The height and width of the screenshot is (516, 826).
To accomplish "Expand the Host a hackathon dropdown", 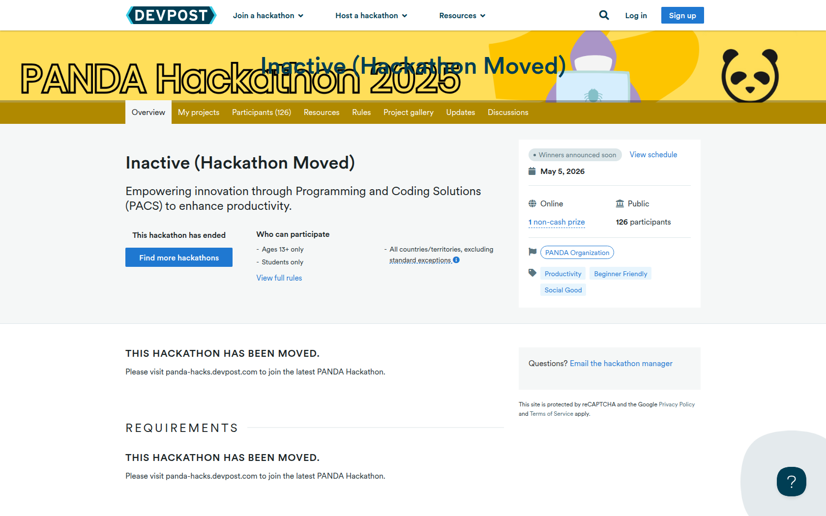I will [371, 16].
